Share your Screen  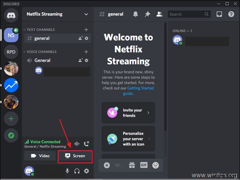pos(75,156)
